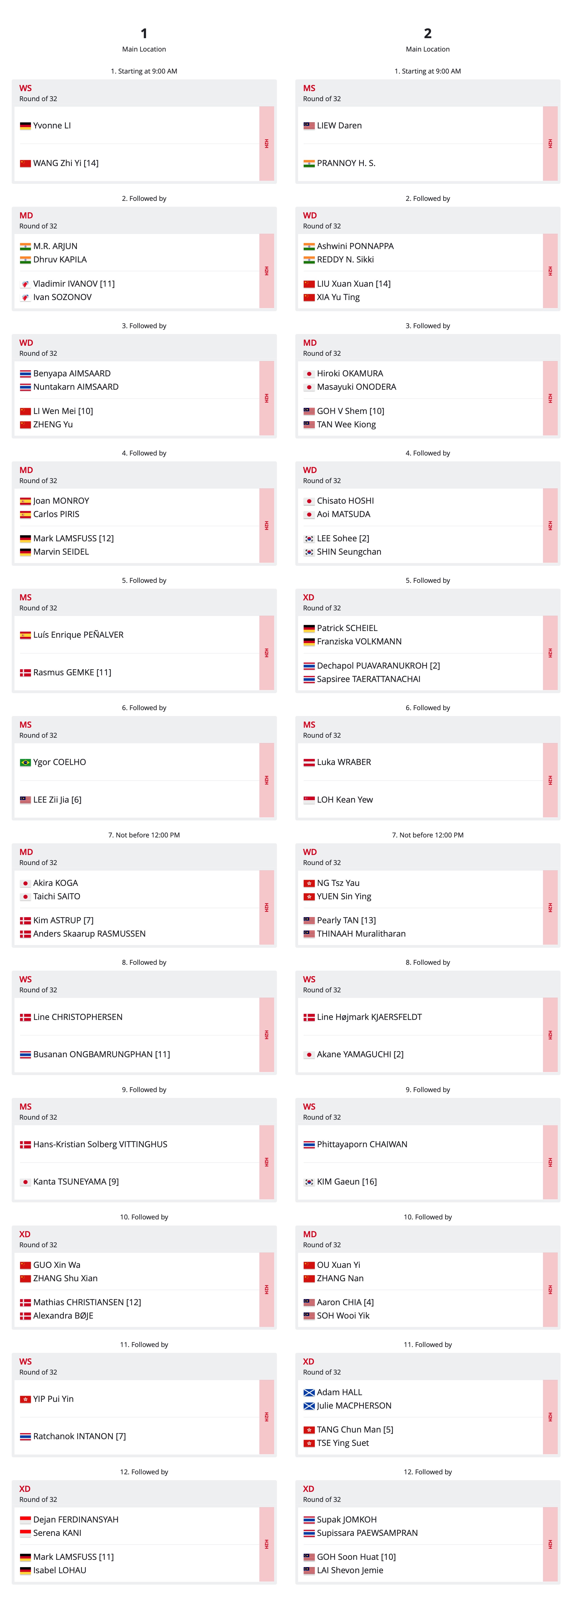Select player Rasmus GEMKE [11]
The width and height of the screenshot is (570, 1598).
tap(72, 673)
